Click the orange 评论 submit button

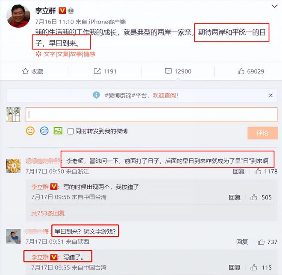(262, 133)
